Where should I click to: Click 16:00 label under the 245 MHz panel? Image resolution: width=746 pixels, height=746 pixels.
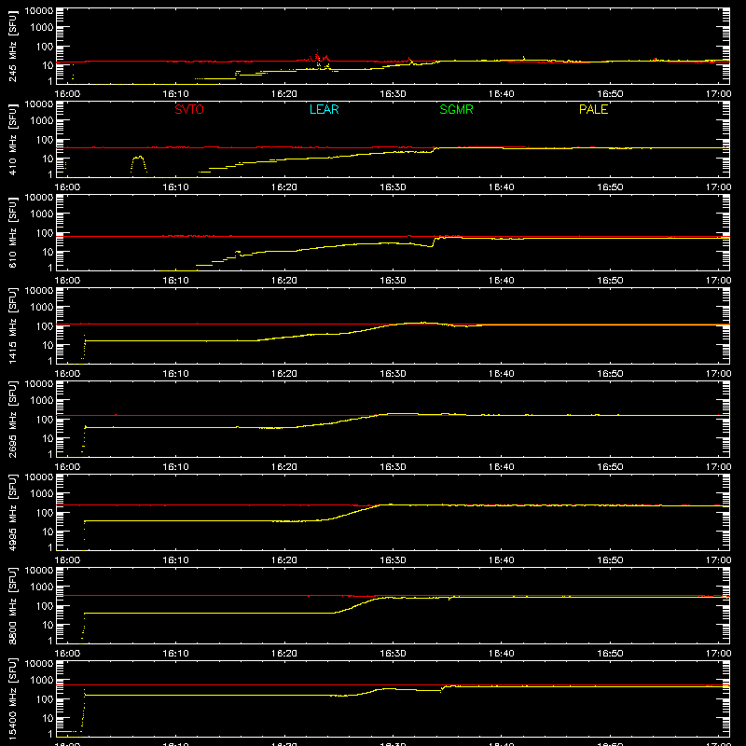click(67, 94)
